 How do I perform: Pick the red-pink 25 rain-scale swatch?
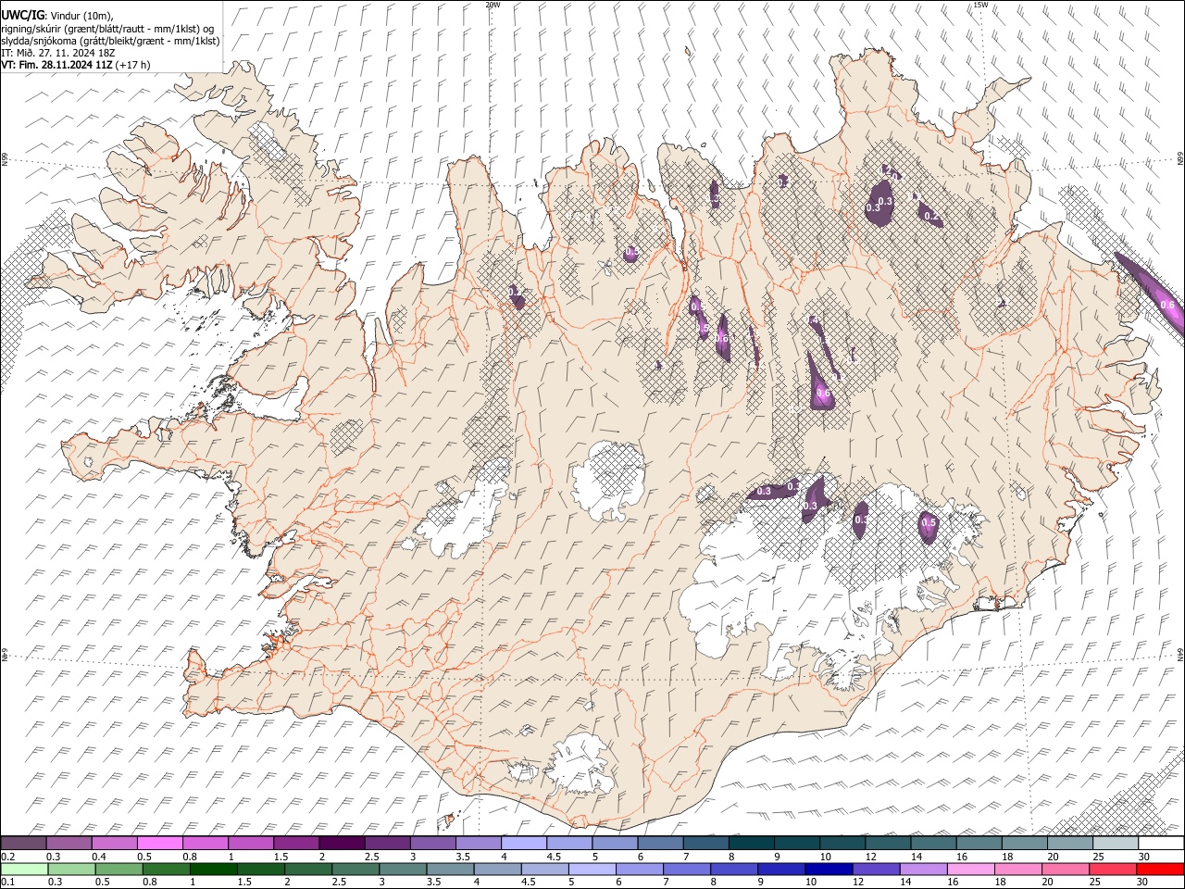pyautogui.click(x=1114, y=869)
